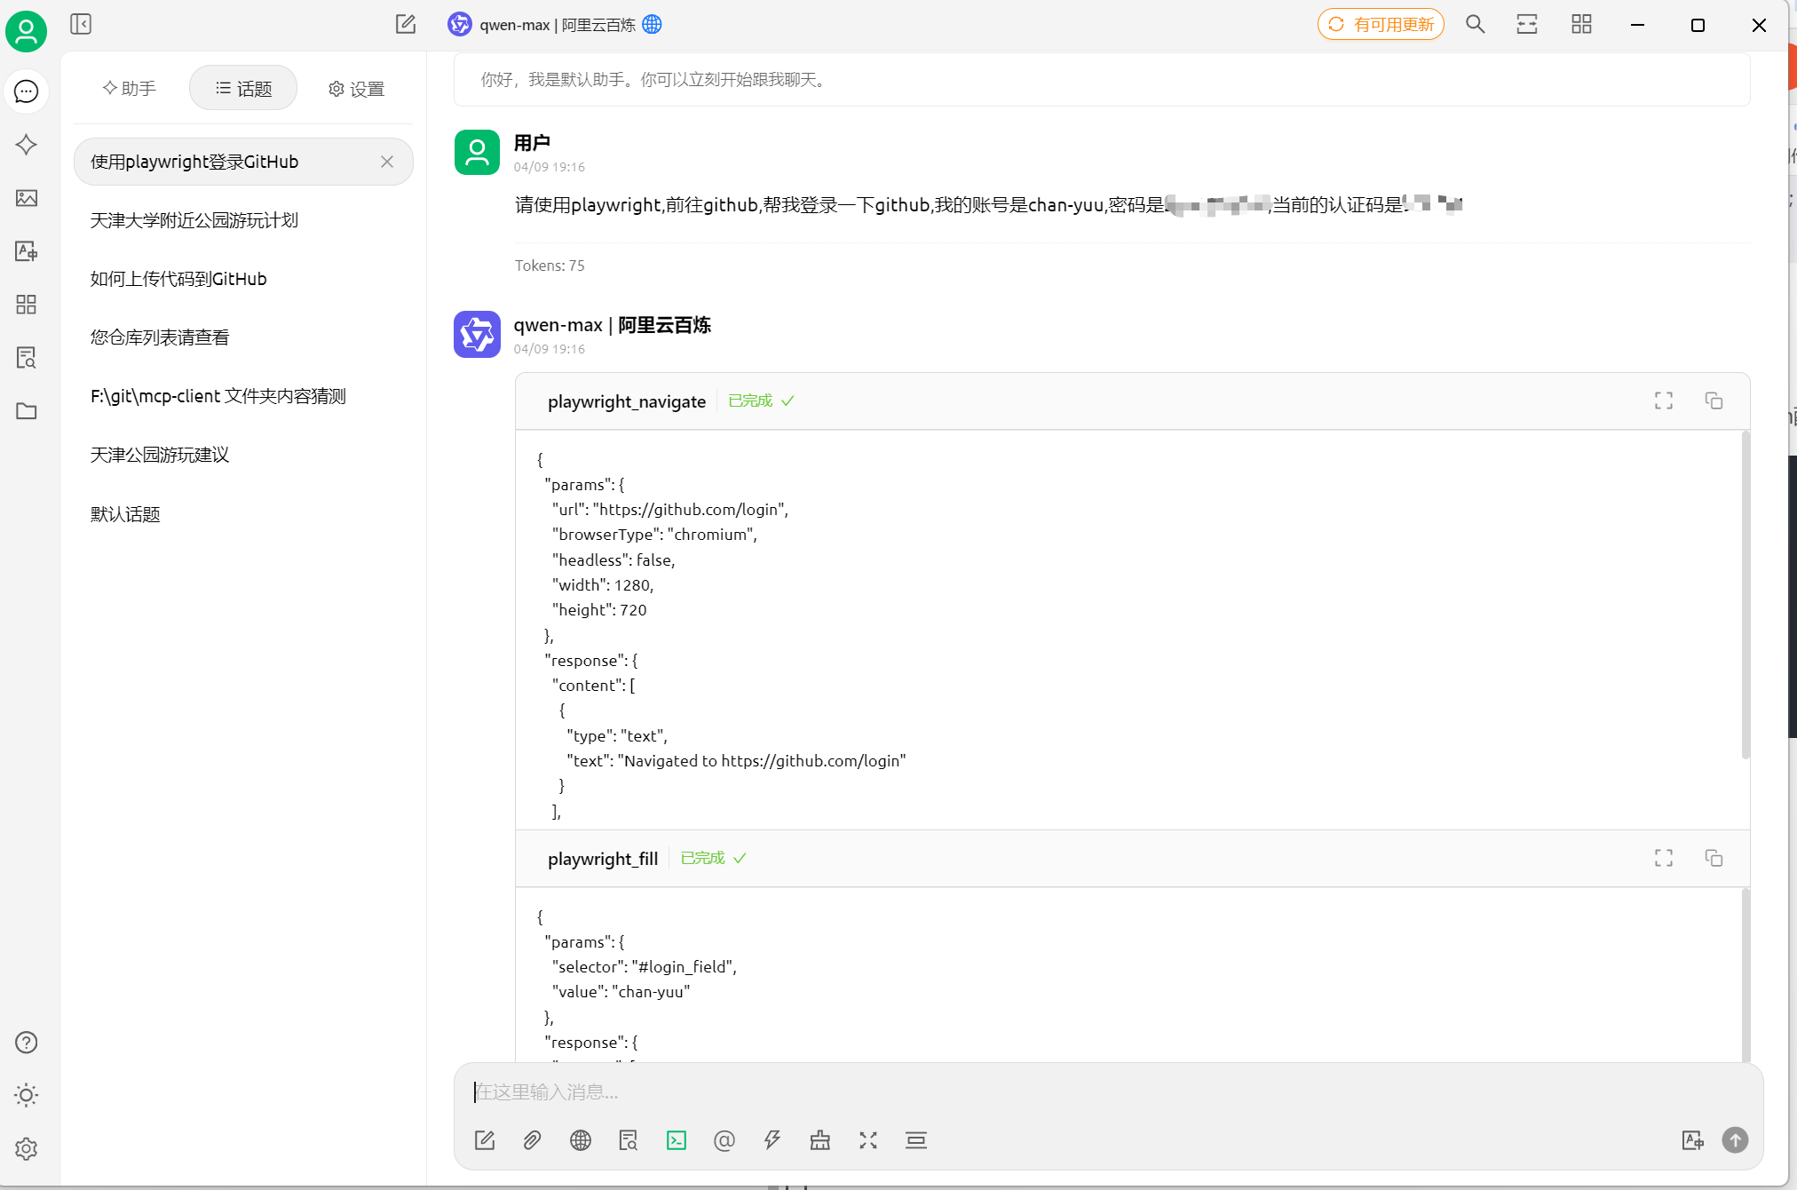
Task: Enable web search globe in input bar
Action: tap(581, 1140)
